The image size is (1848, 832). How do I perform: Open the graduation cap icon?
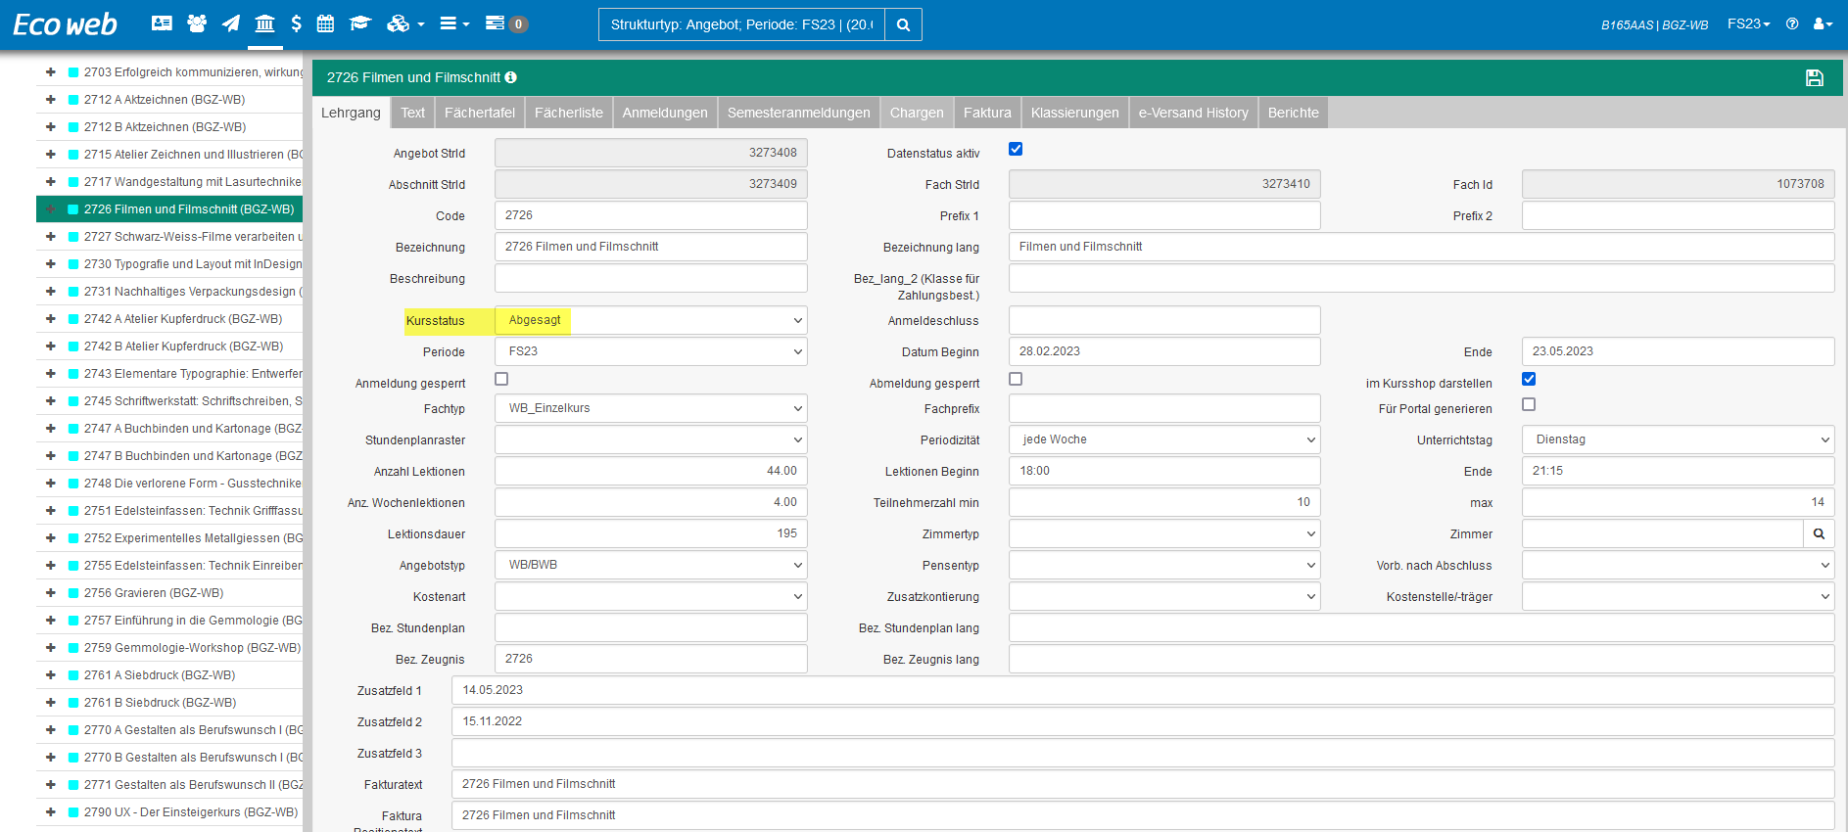click(x=360, y=23)
